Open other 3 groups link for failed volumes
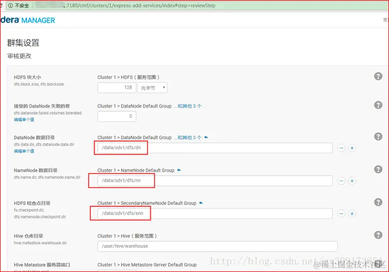Viewport: 389px width, 272px height. point(188,106)
